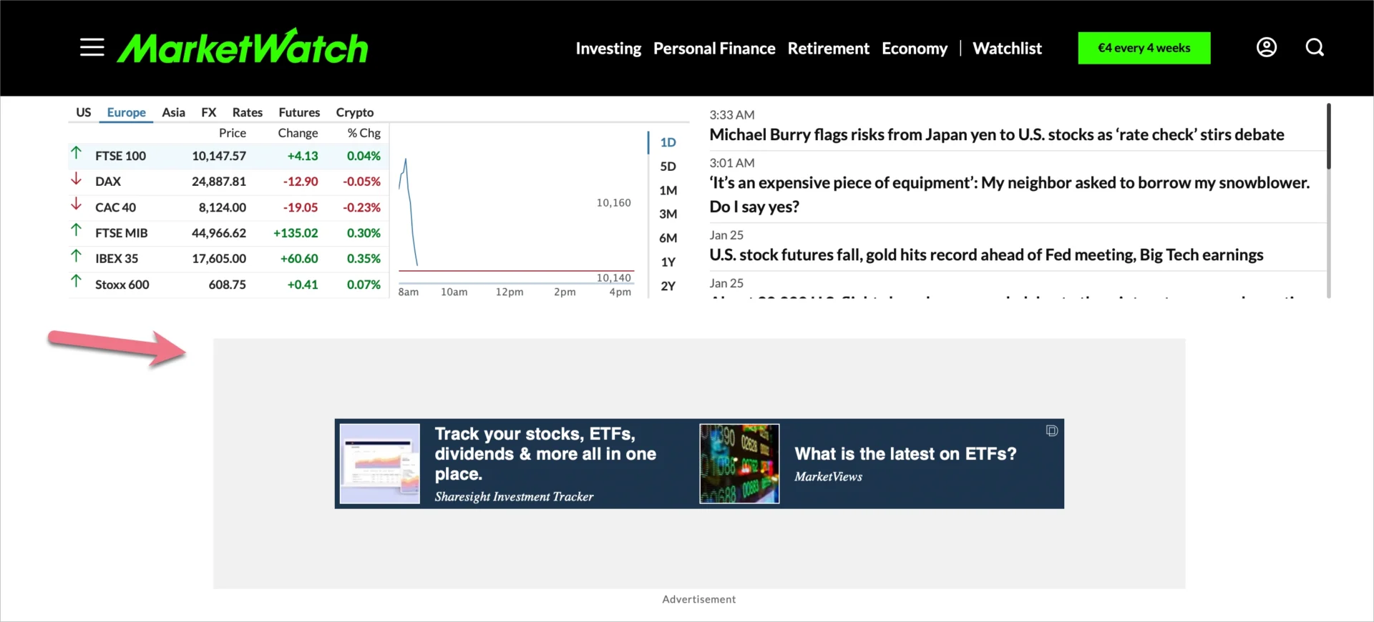1374x622 pixels.
Task: Select the 5D chart range
Action: pos(668,167)
